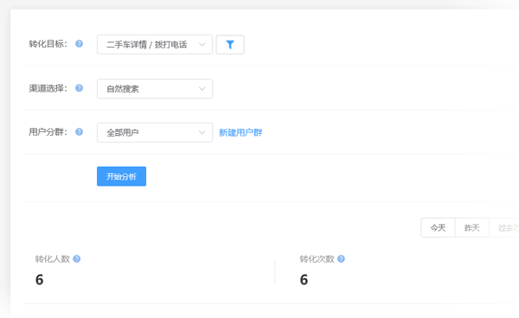This screenshot has height=318, width=519.
Task: Click the 转化人数 metric label
Action: click(x=52, y=259)
